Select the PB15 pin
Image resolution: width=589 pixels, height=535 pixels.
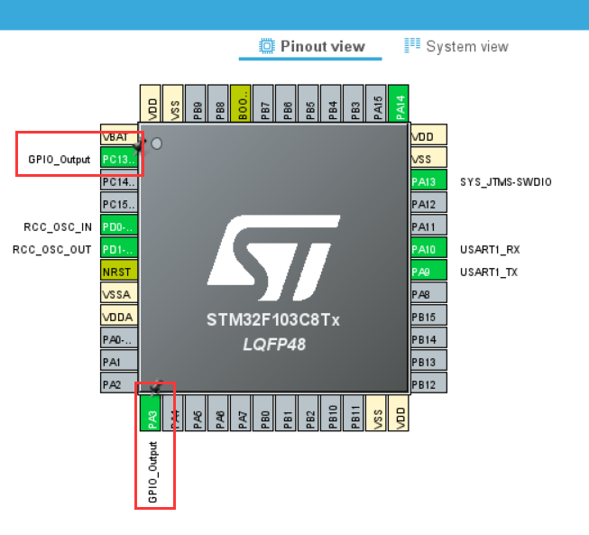tap(428, 317)
